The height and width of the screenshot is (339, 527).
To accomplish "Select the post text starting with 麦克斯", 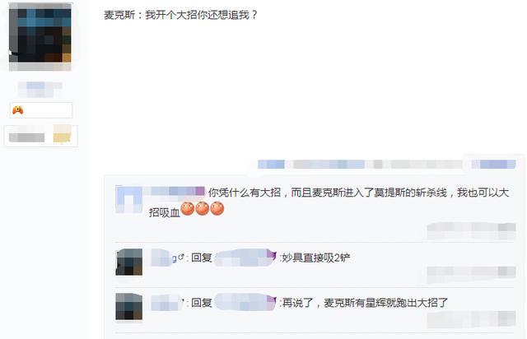I will (181, 15).
